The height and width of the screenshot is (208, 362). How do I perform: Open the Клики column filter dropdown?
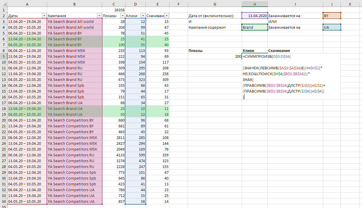coord(143,16)
